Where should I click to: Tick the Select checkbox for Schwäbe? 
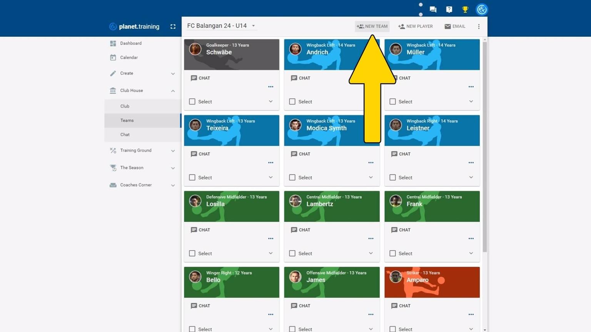pos(192,101)
